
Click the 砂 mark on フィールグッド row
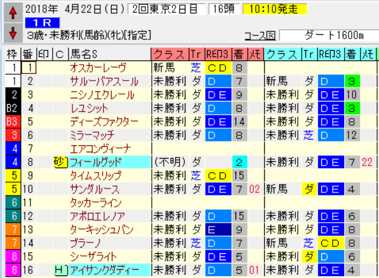60,162
